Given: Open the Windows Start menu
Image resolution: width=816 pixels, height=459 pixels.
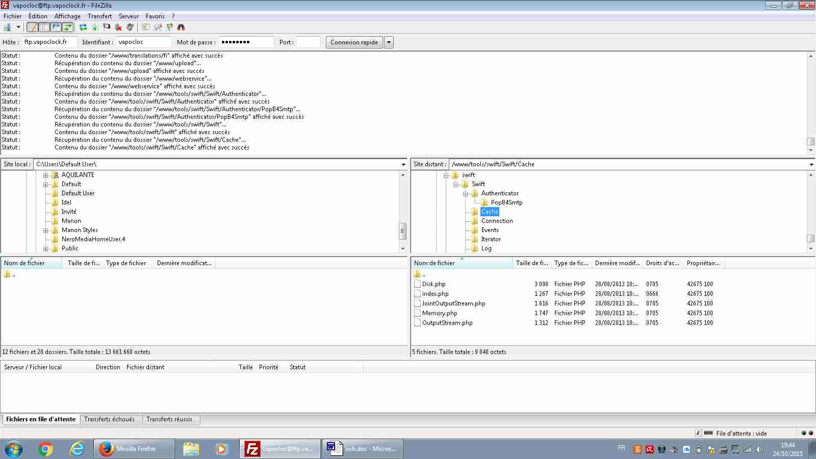Looking at the screenshot, I should pyautogui.click(x=14, y=449).
